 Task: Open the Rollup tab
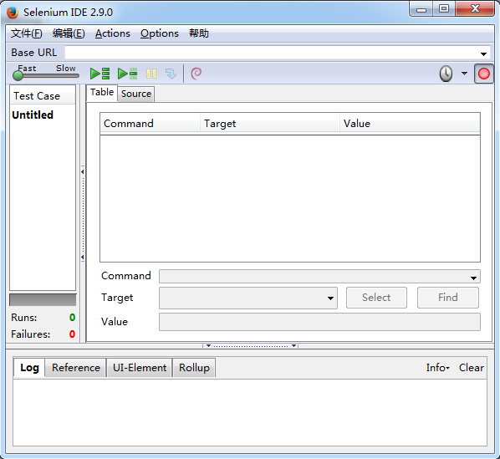(194, 368)
